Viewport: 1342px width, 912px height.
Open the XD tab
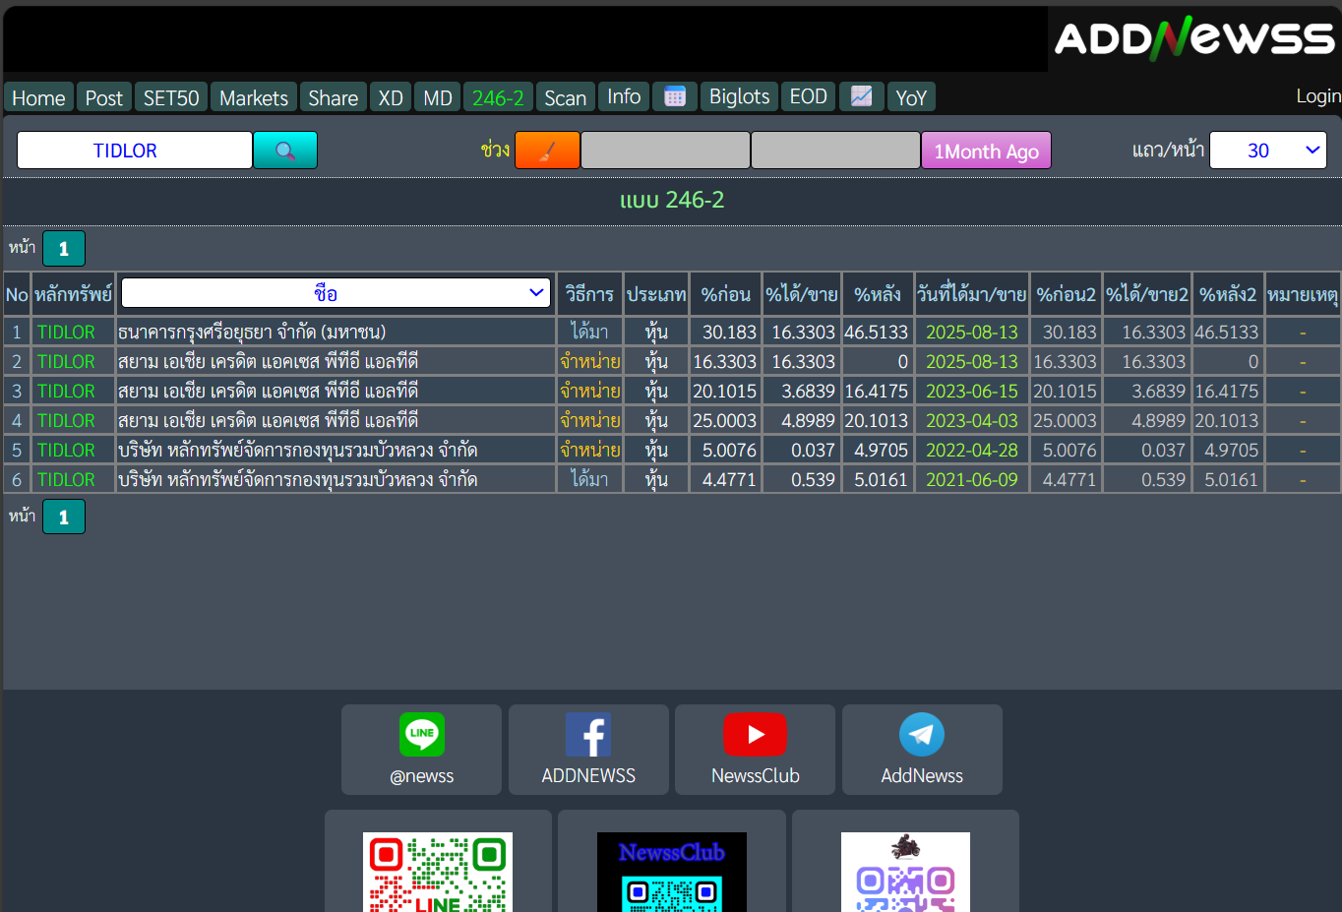pyautogui.click(x=391, y=97)
